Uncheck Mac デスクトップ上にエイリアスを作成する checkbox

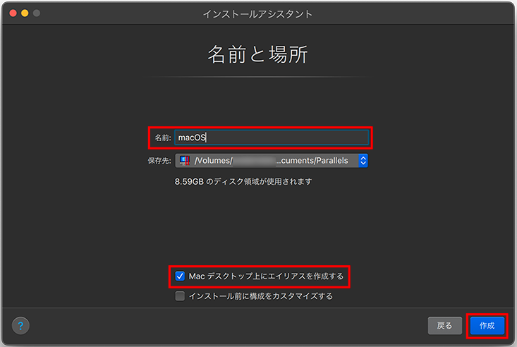point(180,276)
